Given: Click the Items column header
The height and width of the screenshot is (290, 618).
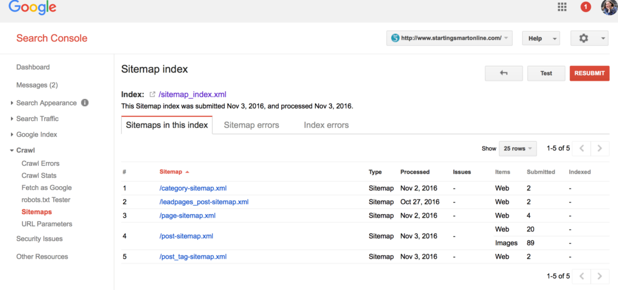Looking at the screenshot, I should coord(503,172).
